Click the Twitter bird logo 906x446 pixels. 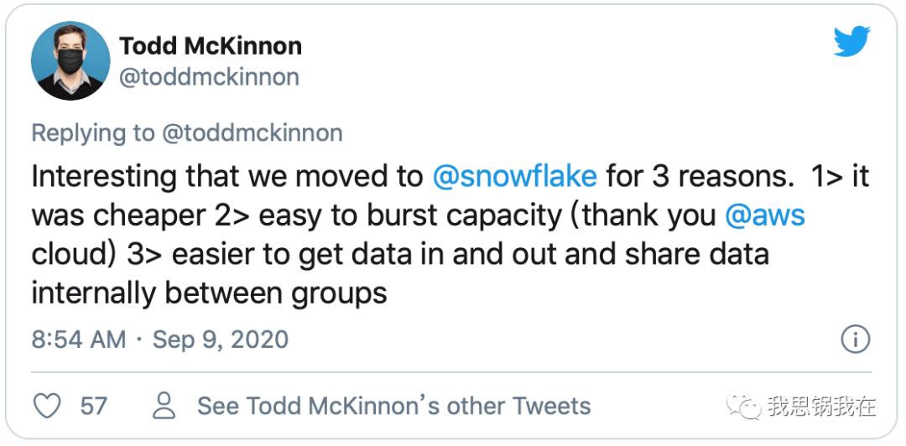(851, 41)
